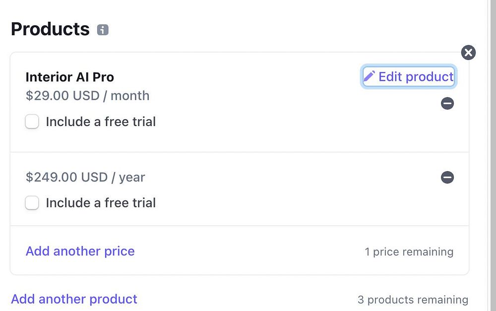Image resolution: width=496 pixels, height=311 pixels.
Task: Click the Products section heading
Action: click(50, 29)
